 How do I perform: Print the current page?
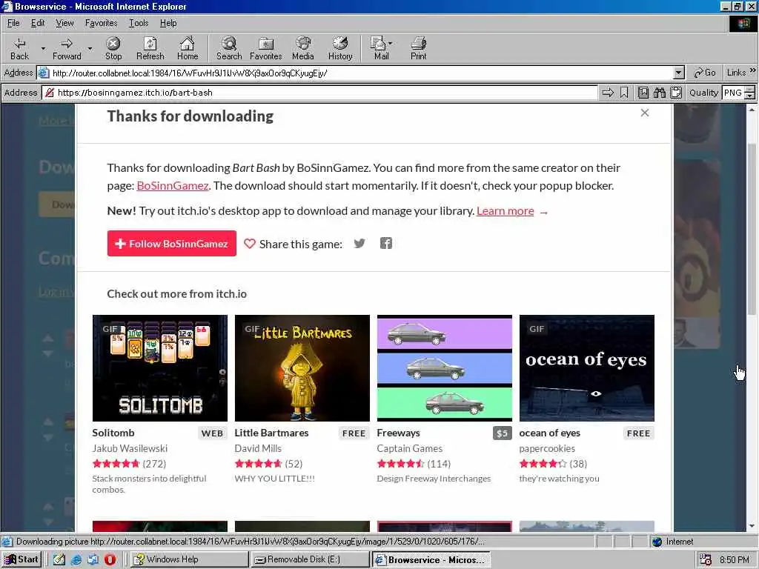point(418,48)
